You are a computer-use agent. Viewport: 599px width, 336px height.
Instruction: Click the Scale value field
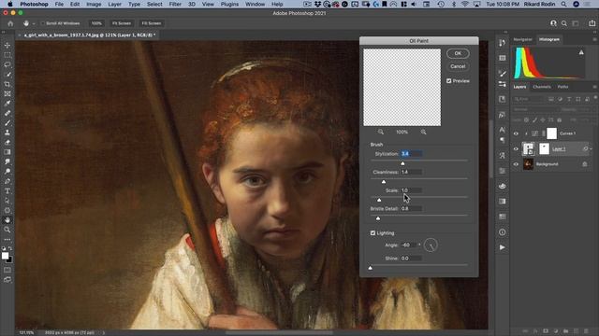coord(412,190)
